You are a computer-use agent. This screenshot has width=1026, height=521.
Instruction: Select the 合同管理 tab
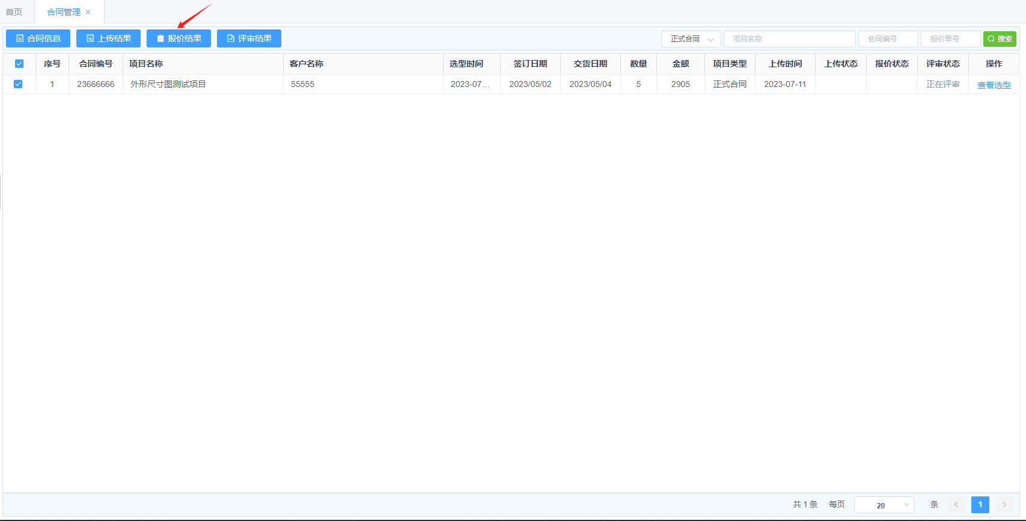point(63,12)
